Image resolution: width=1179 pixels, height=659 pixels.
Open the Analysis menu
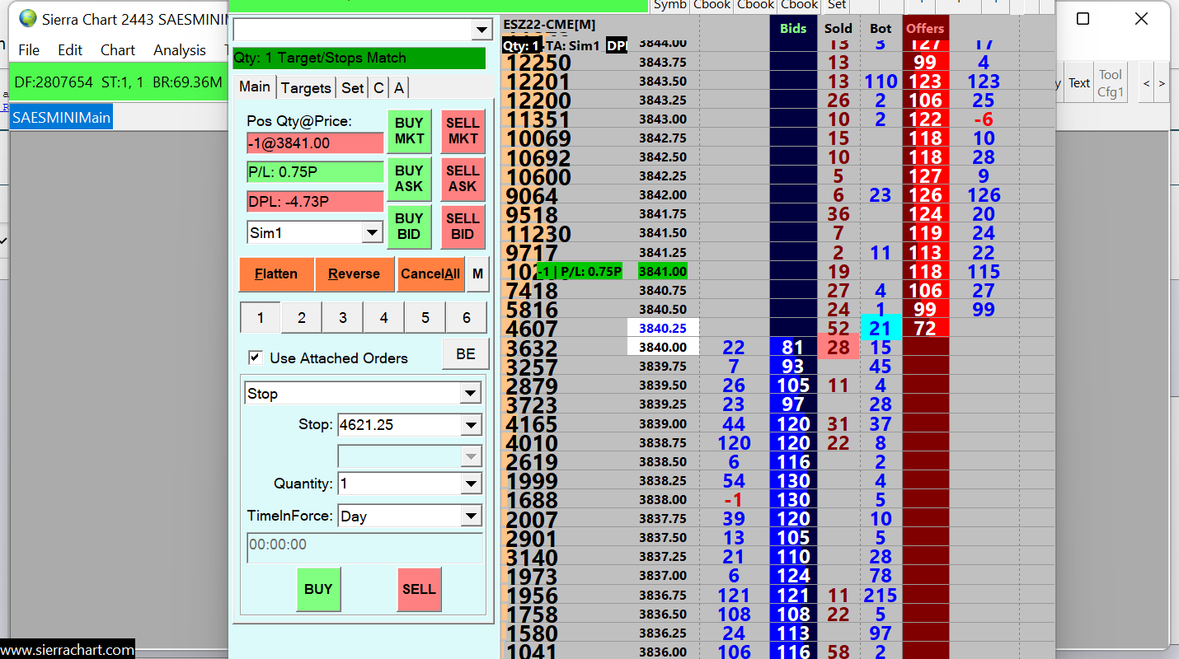pos(179,50)
